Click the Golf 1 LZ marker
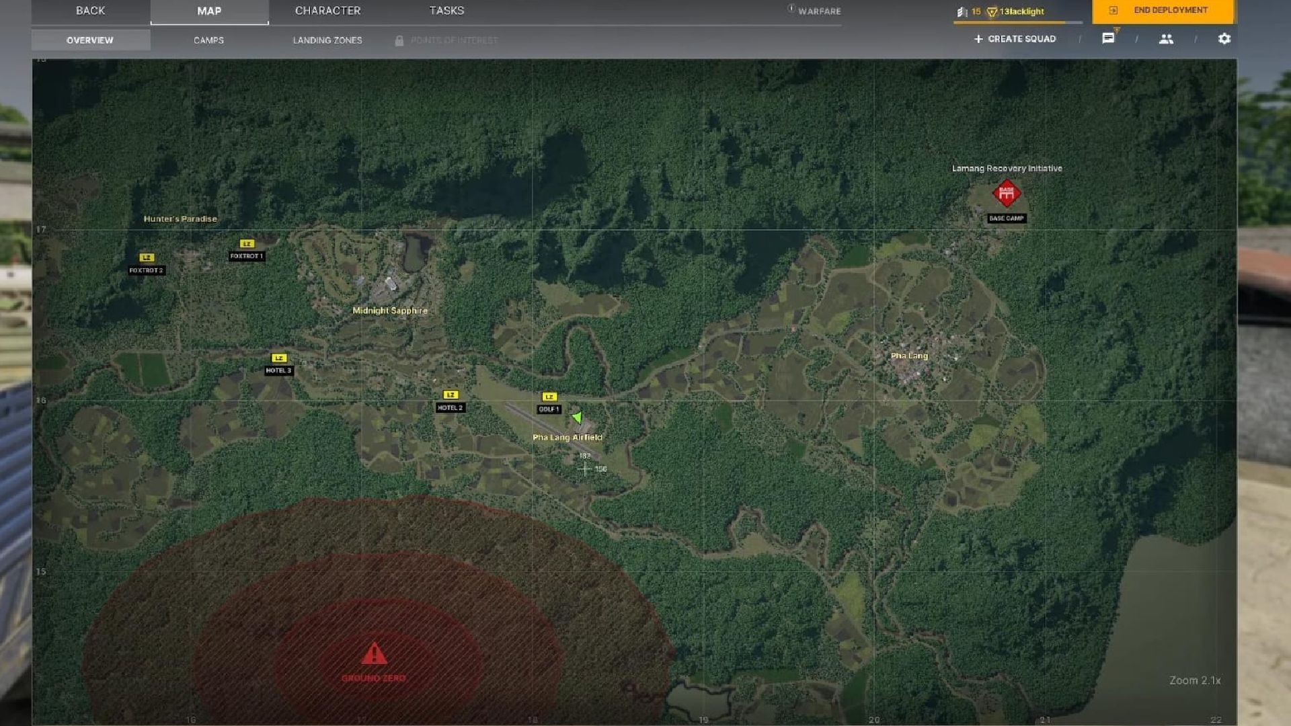The image size is (1291, 726). click(549, 397)
